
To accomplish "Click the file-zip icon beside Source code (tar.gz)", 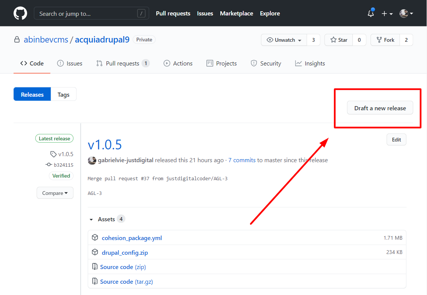I will click(95, 281).
